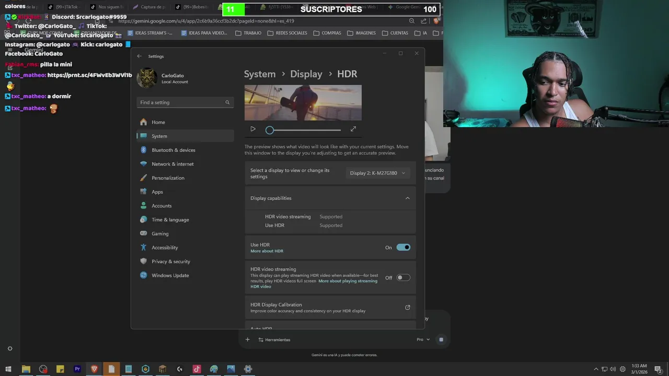This screenshot has height=376, width=669.
Task: Open the More about HDR link
Action: (267, 251)
